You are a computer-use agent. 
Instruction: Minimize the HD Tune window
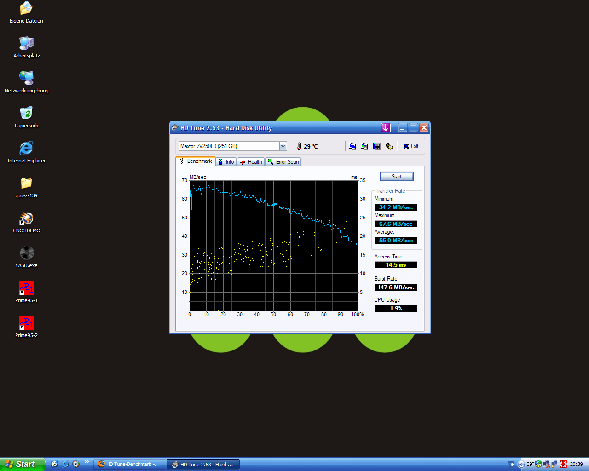[403, 128]
